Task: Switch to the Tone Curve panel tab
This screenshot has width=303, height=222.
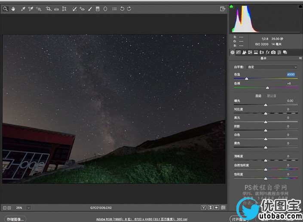Action: coord(239,52)
